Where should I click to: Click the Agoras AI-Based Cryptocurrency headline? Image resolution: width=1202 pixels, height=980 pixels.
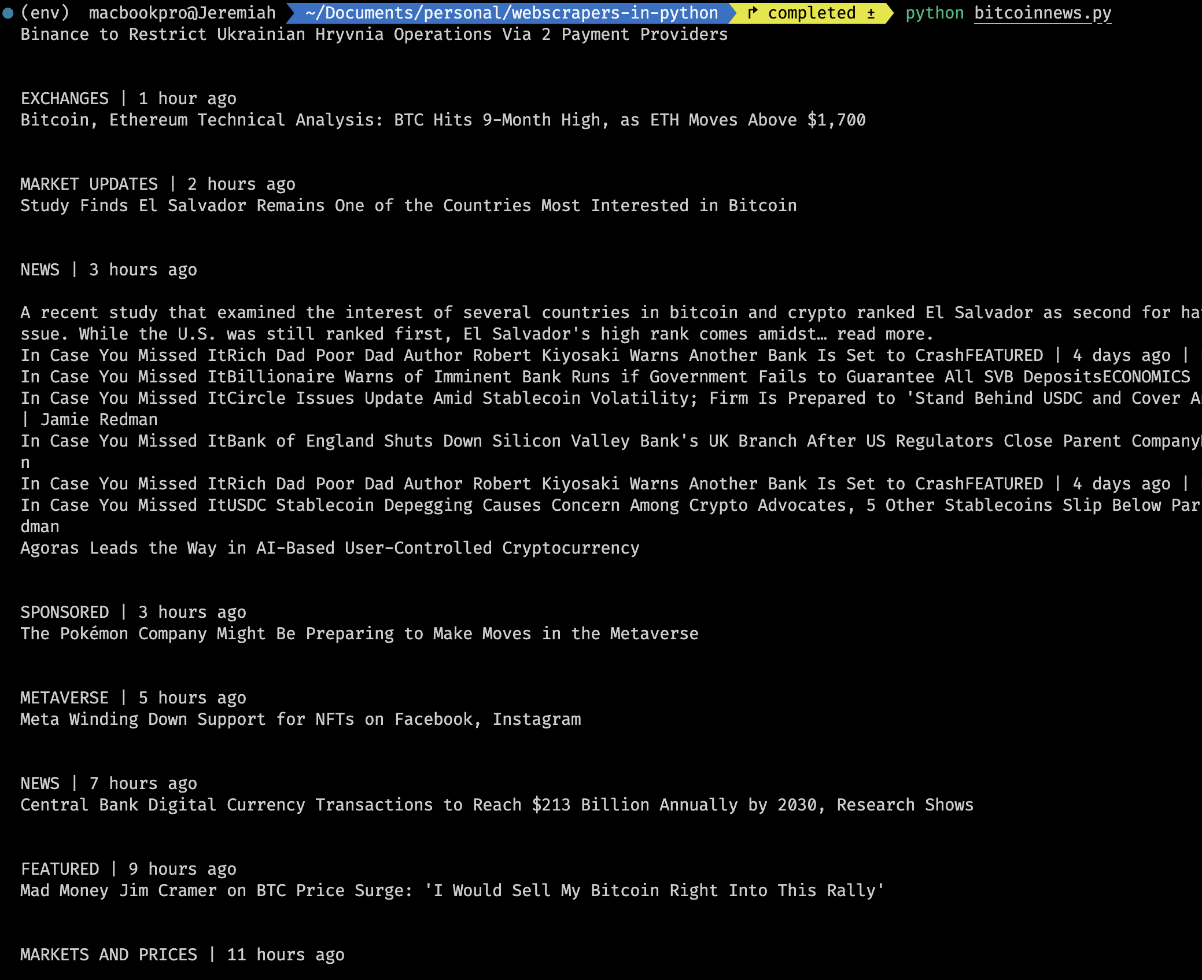[330, 548]
